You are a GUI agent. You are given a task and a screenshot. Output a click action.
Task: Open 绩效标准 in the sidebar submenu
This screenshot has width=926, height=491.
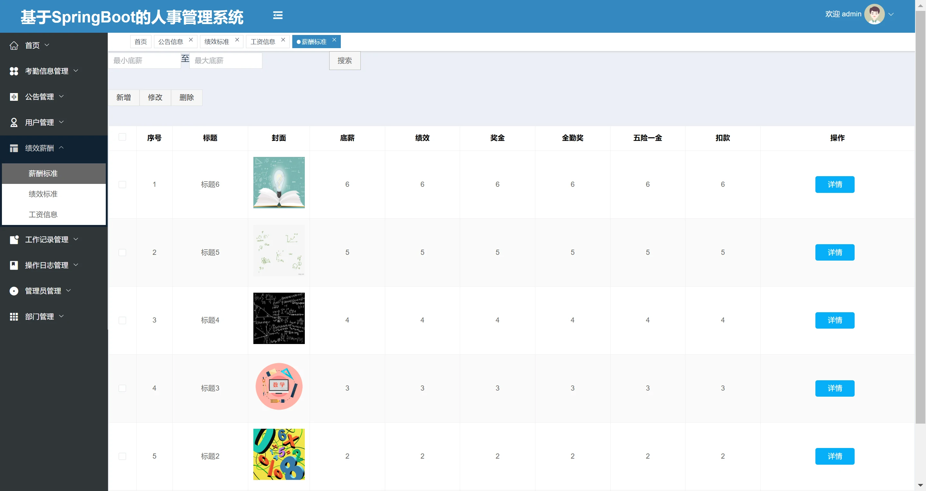coord(43,194)
